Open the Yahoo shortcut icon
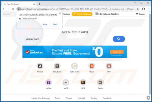 tap(49, 82)
